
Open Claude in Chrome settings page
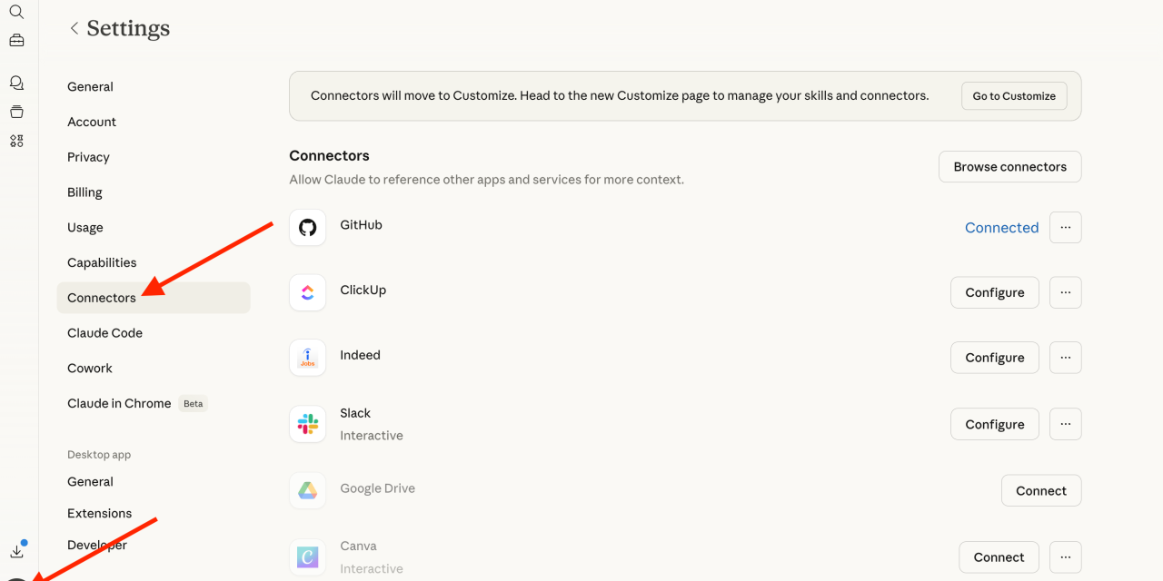point(119,403)
